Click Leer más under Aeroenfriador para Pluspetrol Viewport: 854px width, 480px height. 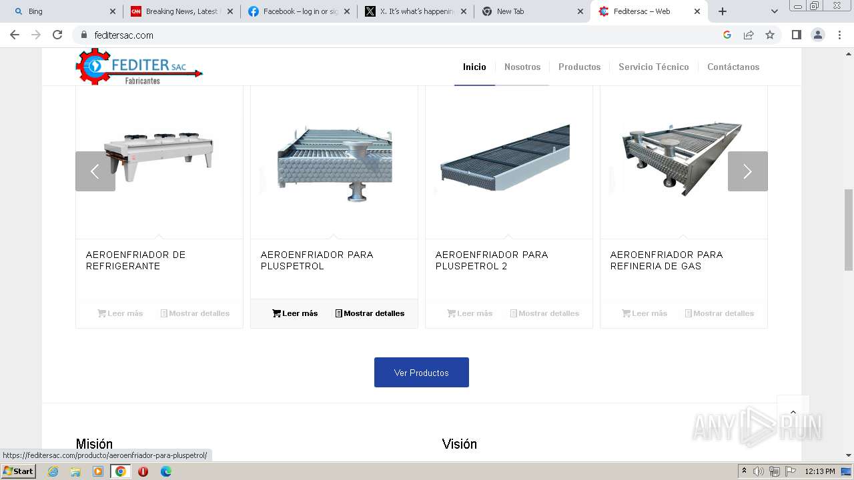[295, 313]
